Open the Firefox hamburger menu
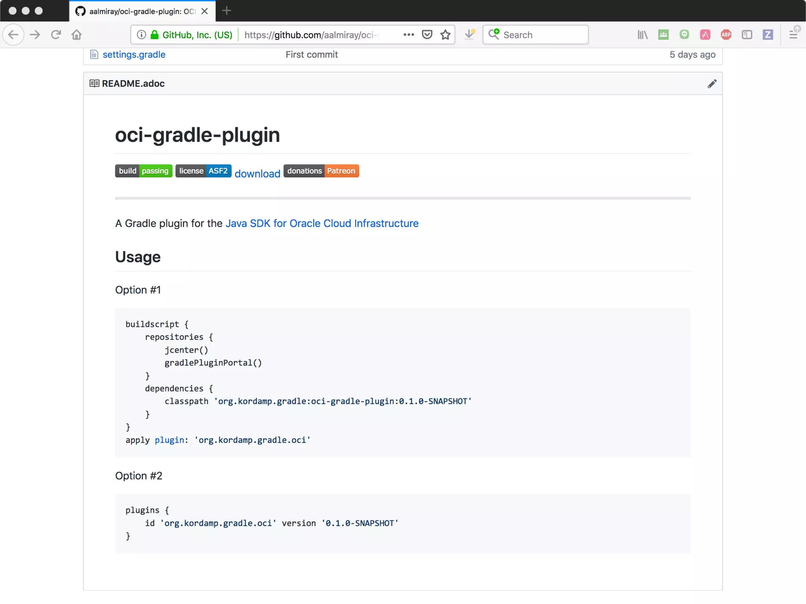Viewport: 806px width, 604px height. tap(793, 35)
